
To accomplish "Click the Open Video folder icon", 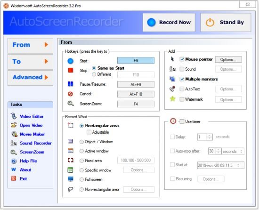I will pyautogui.click(x=14, y=125).
